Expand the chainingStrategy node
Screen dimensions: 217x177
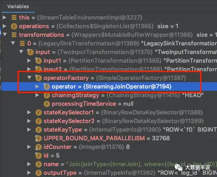point(37,95)
